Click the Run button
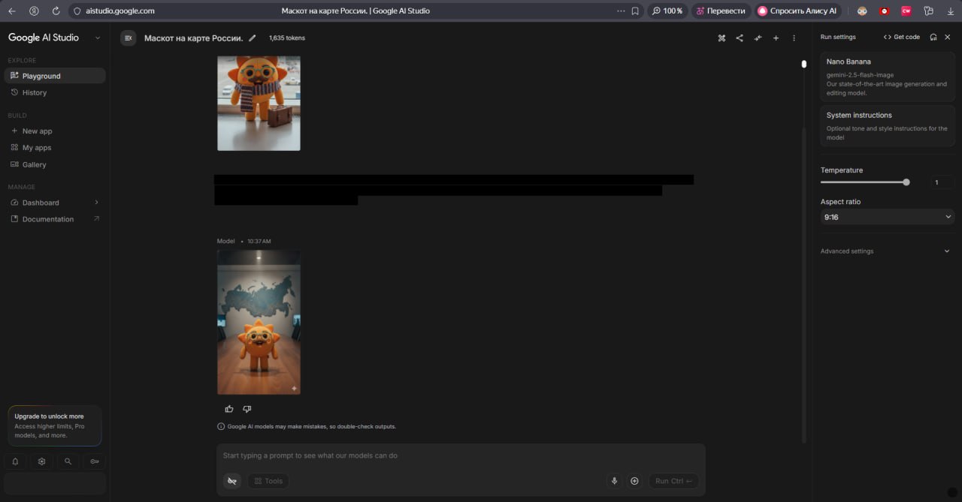962x502 pixels. (x=673, y=481)
